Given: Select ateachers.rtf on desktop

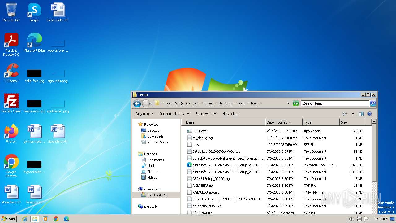Looking at the screenshot, I should point(11,195).
